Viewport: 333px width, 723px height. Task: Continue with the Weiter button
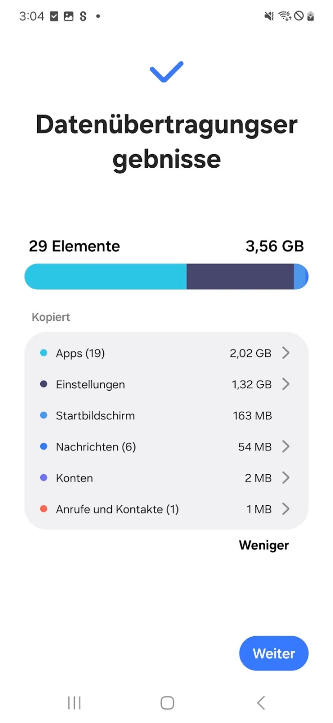click(274, 653)
